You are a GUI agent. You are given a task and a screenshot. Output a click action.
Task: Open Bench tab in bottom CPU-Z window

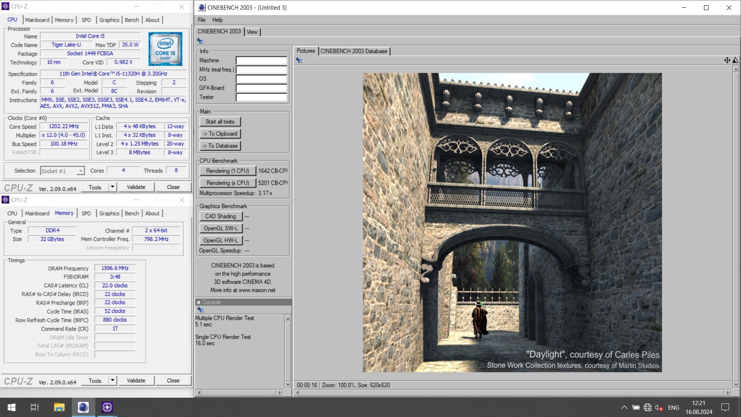coord(132,213)
